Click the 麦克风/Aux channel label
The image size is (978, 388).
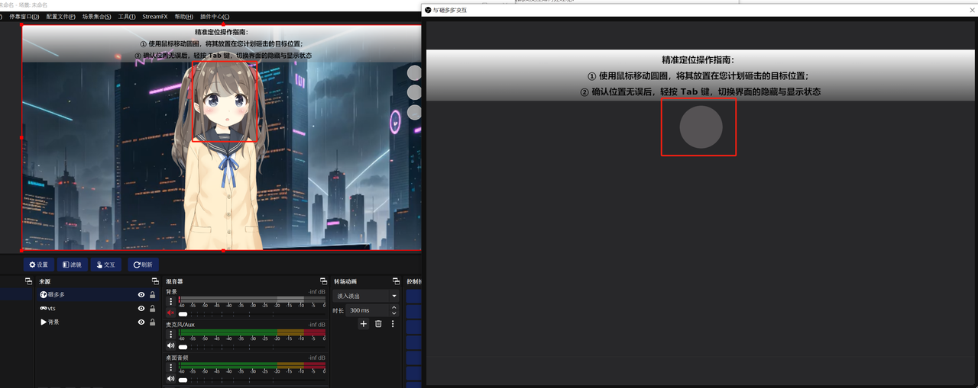[180, 325]
